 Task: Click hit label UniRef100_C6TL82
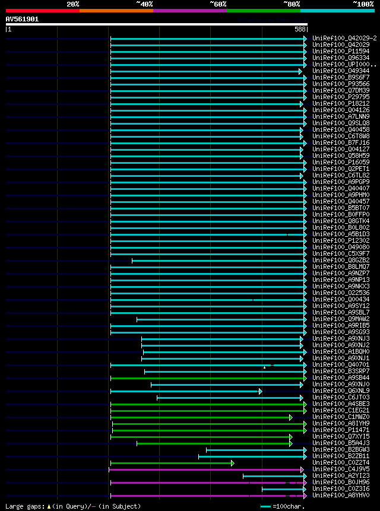point(341,175)
